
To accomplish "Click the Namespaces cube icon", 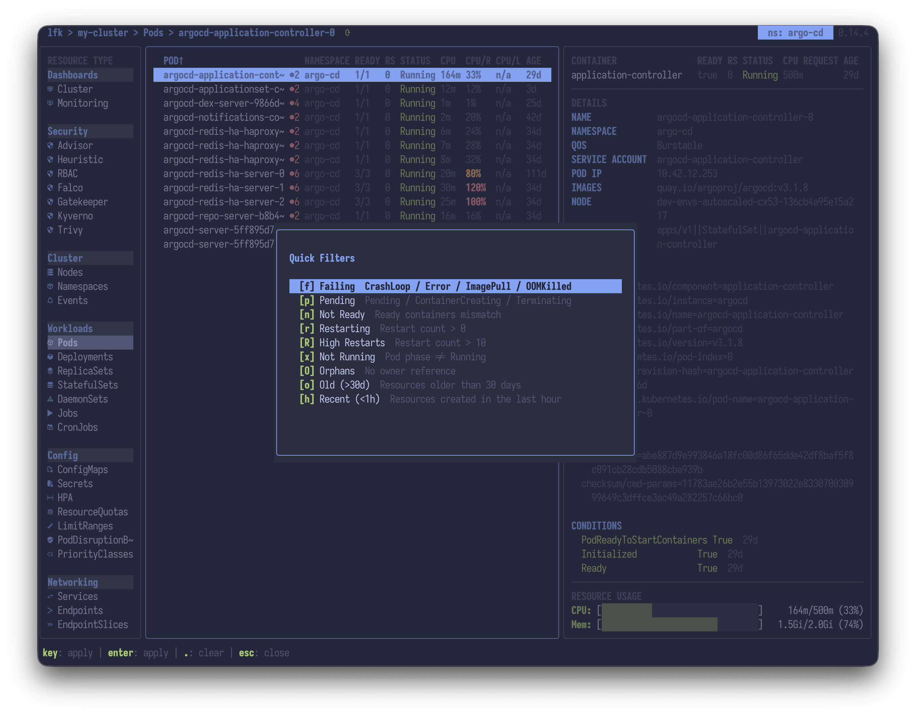I will click(x=50, y=286).
